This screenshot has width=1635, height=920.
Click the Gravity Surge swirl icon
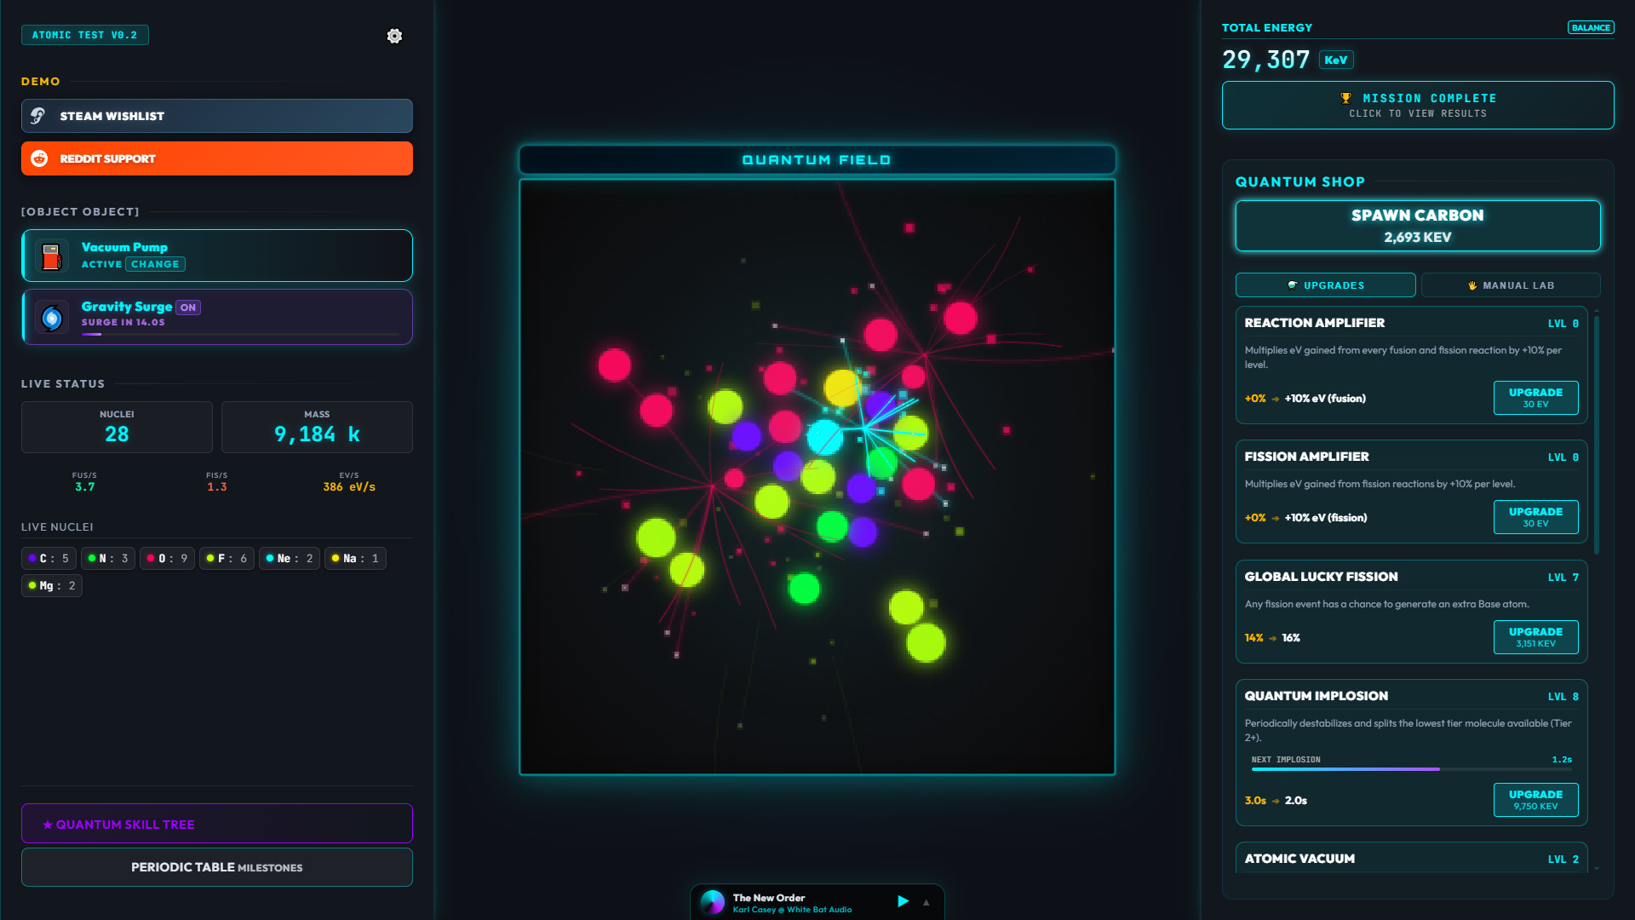[x=52, y=318]
